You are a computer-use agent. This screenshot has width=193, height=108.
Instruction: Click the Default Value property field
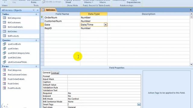[104, 85]
